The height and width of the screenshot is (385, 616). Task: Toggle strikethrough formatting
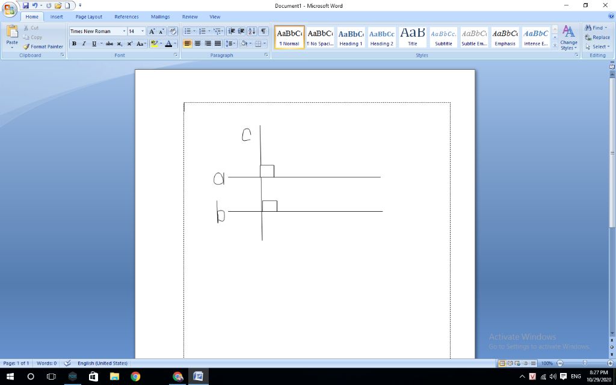click(109, 43)
